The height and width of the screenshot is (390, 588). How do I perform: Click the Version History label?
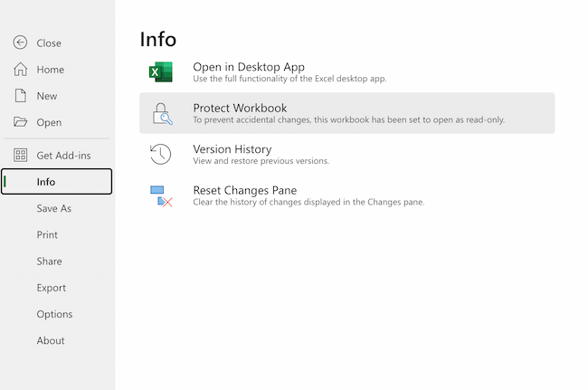click(x=232, y=149)
